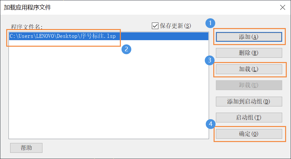Image resolution: width=291 pixels, height=159 pixels.
Task: Open the 启动组(T) list
Action: (x=249, y=118)
